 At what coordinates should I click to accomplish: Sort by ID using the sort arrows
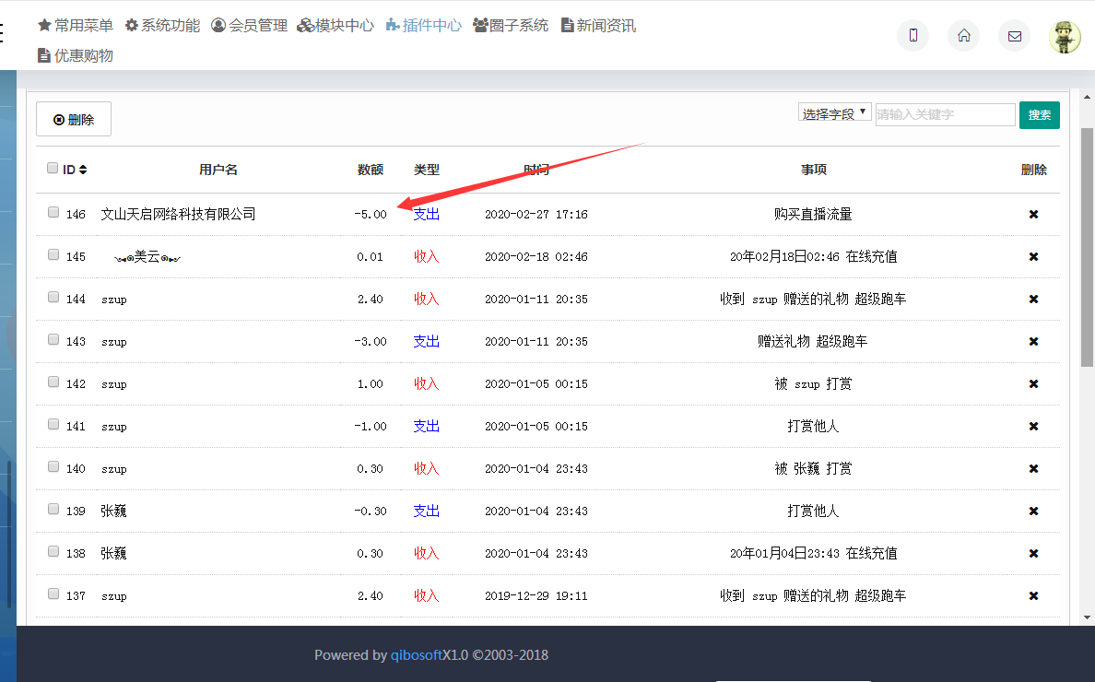[83, 170]
